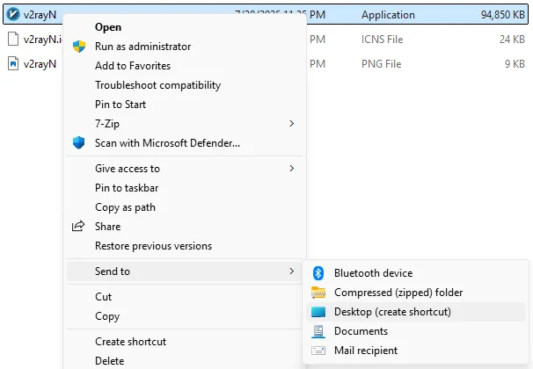Click the Desktop shortcut icon in submenu
The width and height of the screenshot is (533, 369).
pyautogui.click(x=318, y=312)
